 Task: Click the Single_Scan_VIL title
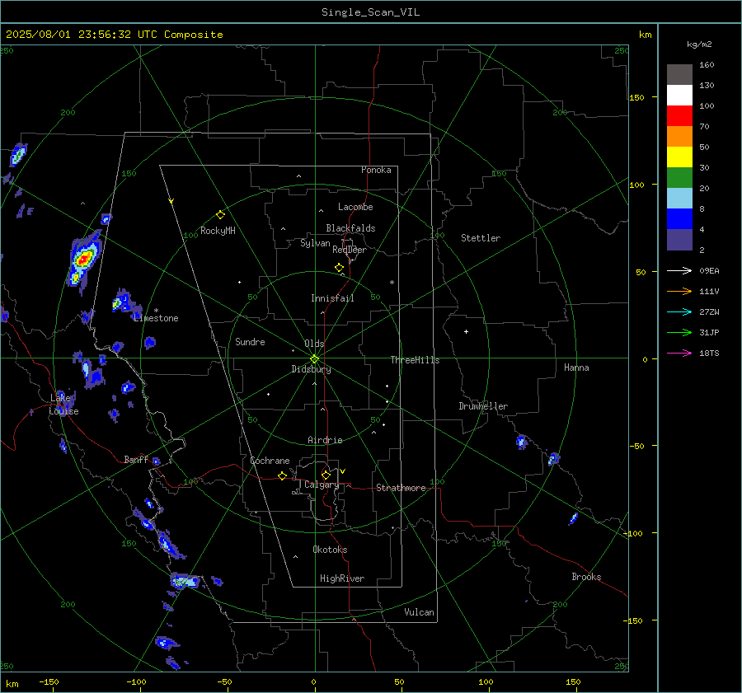370,12
